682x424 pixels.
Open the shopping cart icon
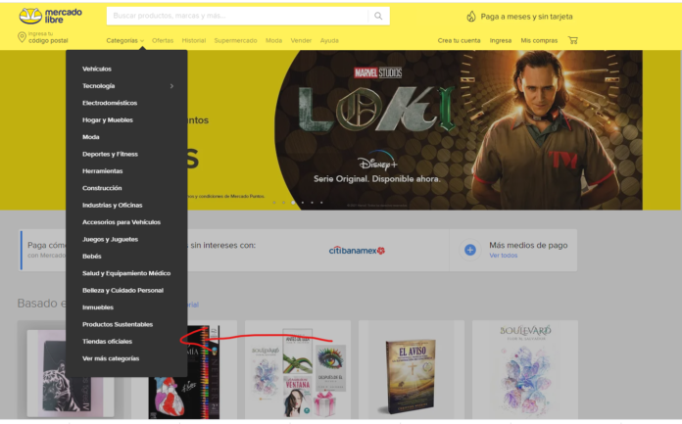coord(573,40)
